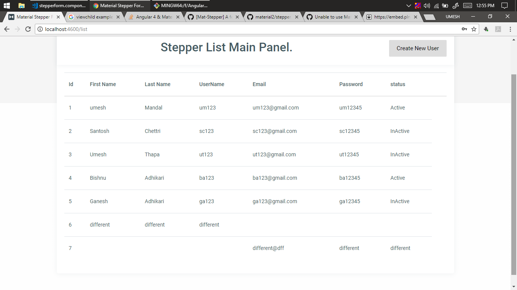Switch to the Angular 4 & Material tab
The width and height of the screenshot is (517, 290).
154,17
